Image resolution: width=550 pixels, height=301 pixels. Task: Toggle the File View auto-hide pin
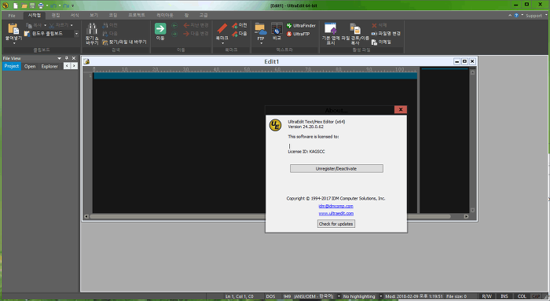click(67, 58)
